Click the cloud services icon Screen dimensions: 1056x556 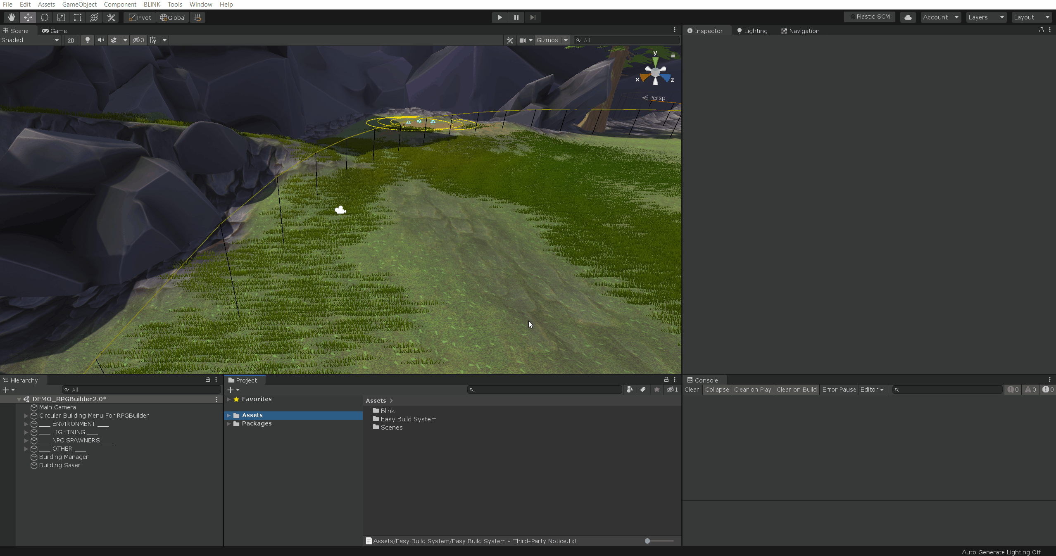pos(908,17)
